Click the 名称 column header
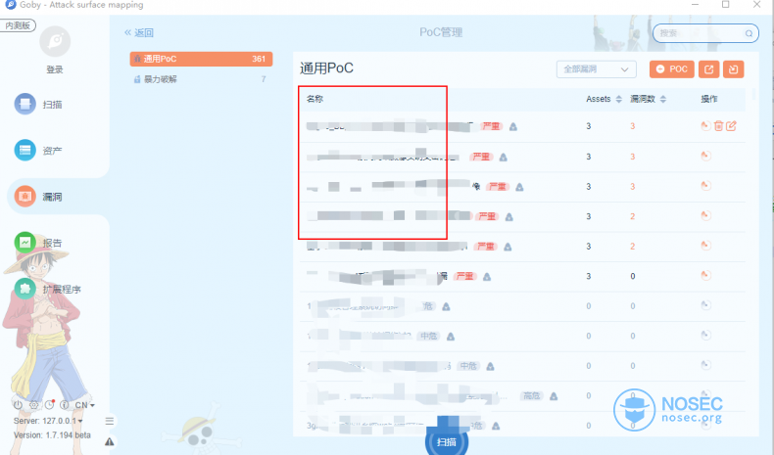 click(x=314, y=99)
